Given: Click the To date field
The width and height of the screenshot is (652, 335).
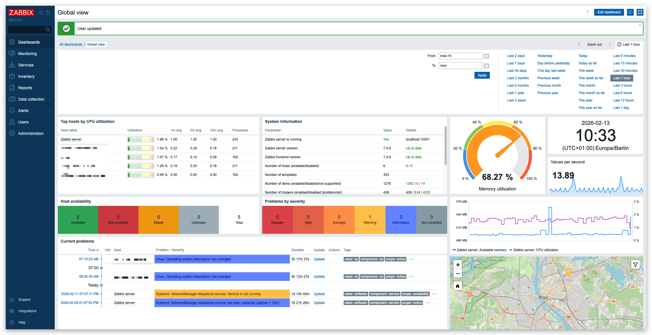Looking at the screenshot, I should point(460,66).
